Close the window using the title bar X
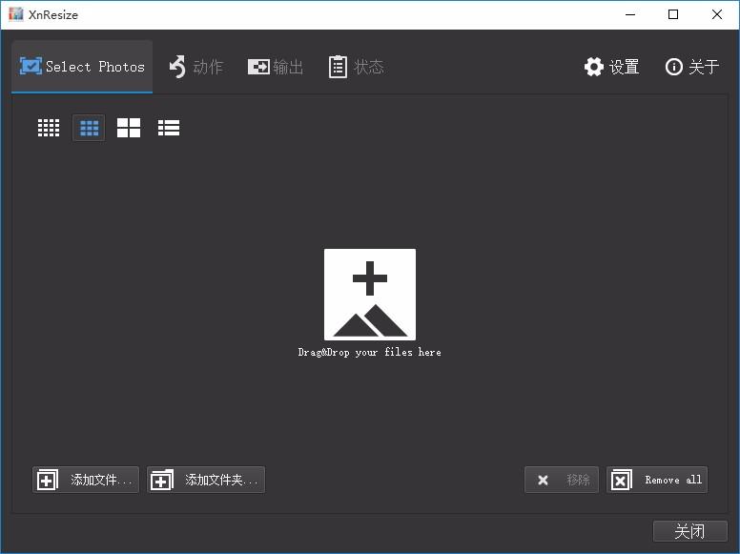The height and width of the screenshot is (554, 740). tap(717, 14)
